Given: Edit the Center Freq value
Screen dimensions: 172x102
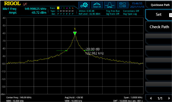Looking at the screenshot, I should click(x=19, y=97).
